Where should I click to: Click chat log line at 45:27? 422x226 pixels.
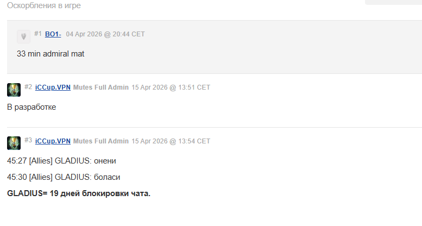click(x=61, y=161)
